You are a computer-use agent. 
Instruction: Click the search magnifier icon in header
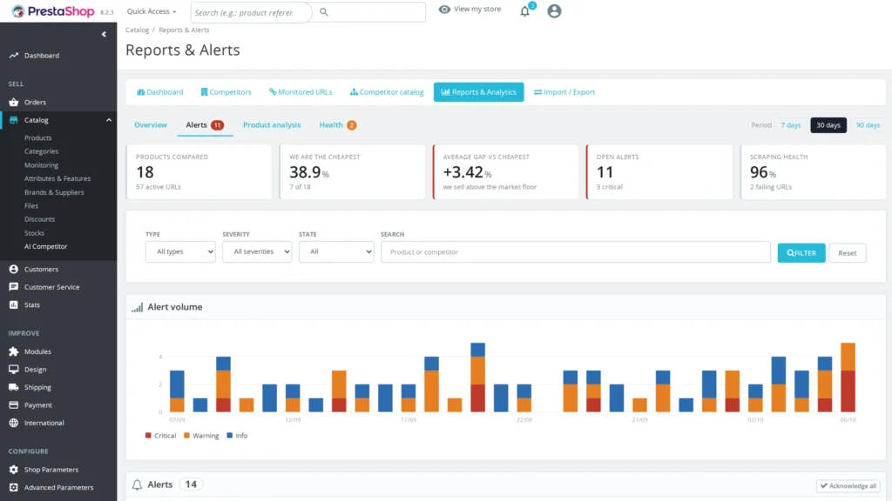(x=324, y=12)
